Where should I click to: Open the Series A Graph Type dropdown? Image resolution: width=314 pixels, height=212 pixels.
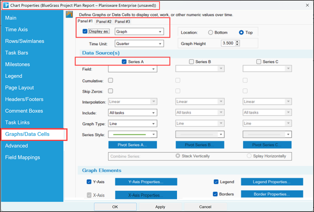tap(133, 124)
